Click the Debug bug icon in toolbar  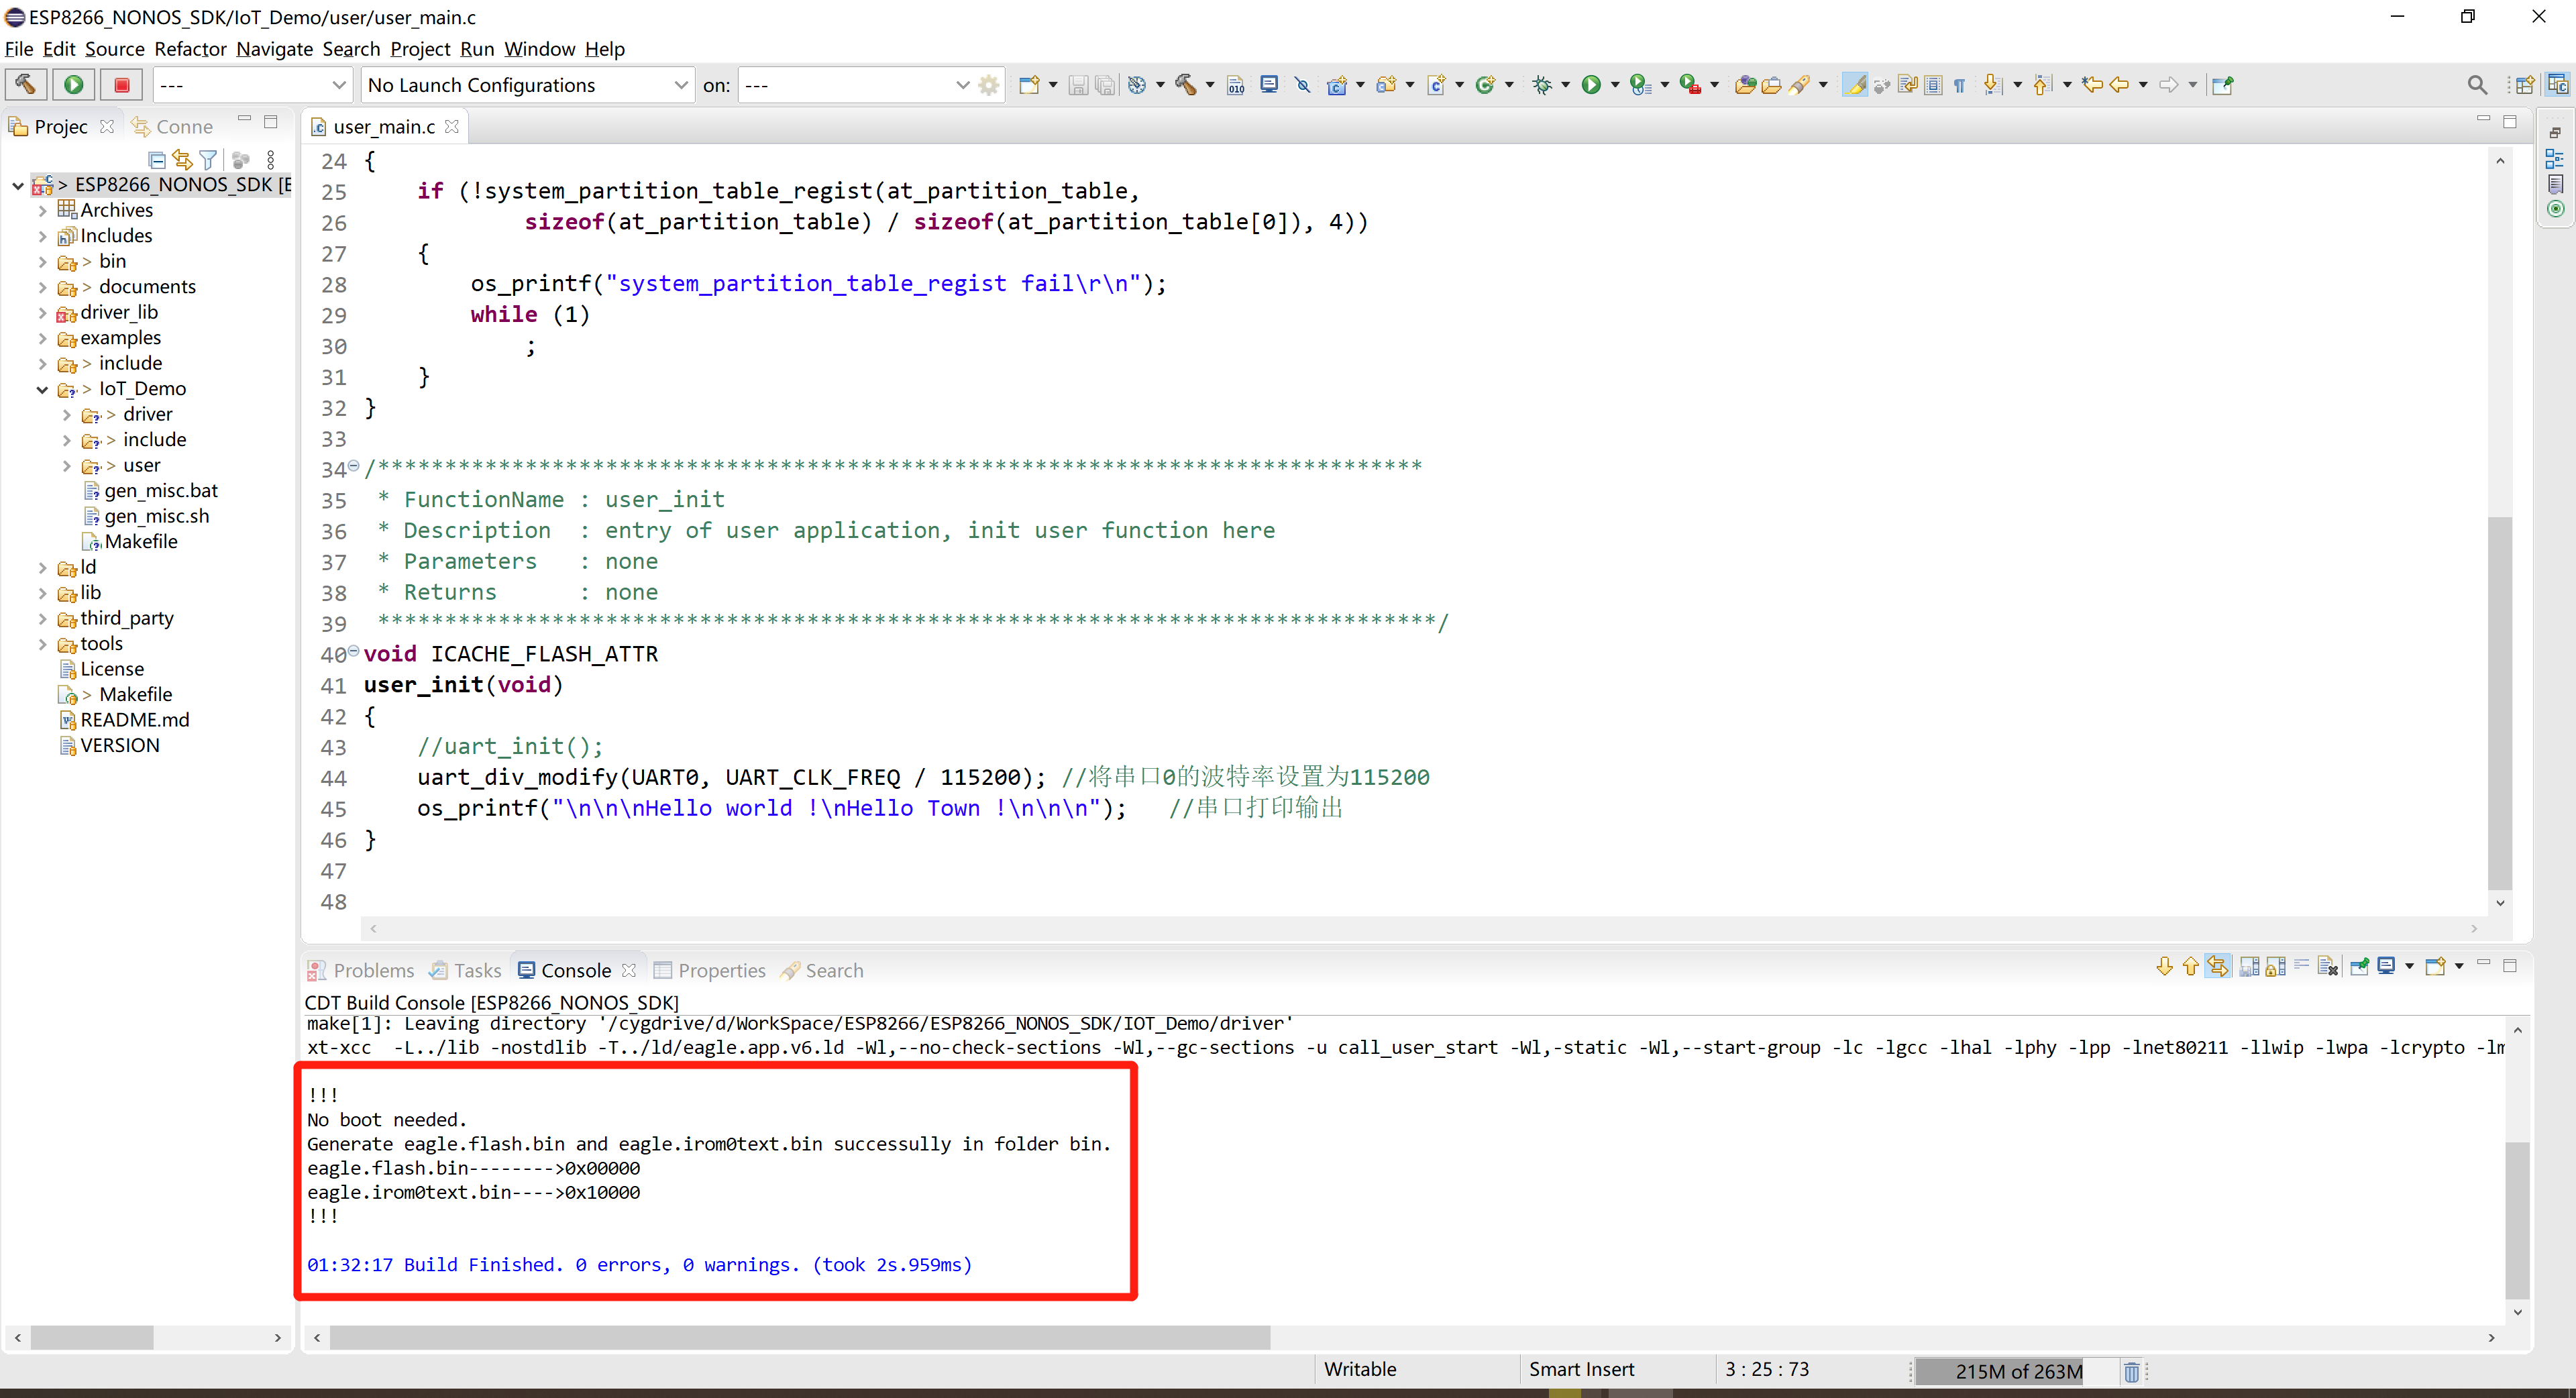pos(1542,85)
